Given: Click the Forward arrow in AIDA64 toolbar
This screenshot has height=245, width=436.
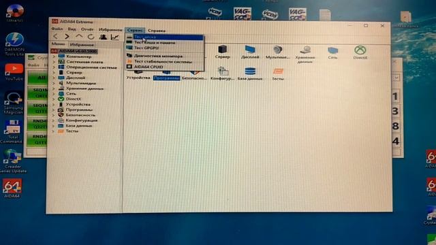Looking at the screenshot, I should (x=67, y=36).
